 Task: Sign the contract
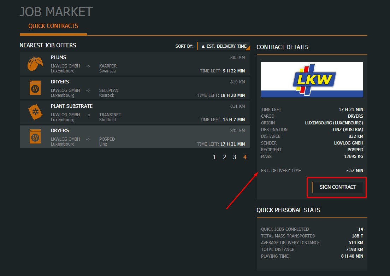pos(337,187)
